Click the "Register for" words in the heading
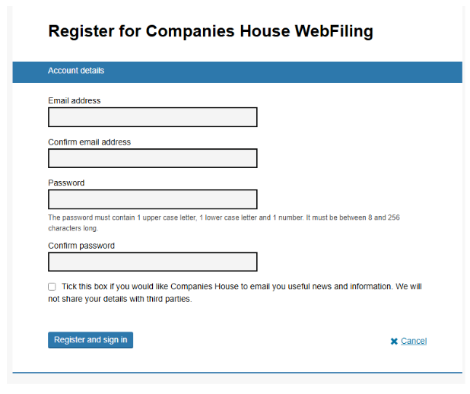The height and width of the screenshot is (394, 470). coord(94,31)
